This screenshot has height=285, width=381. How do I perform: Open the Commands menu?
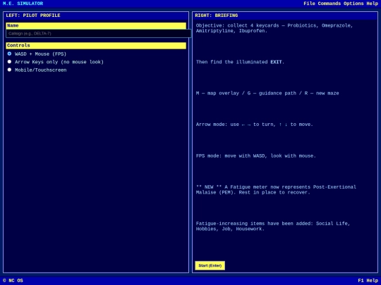[x=329, y=4]
